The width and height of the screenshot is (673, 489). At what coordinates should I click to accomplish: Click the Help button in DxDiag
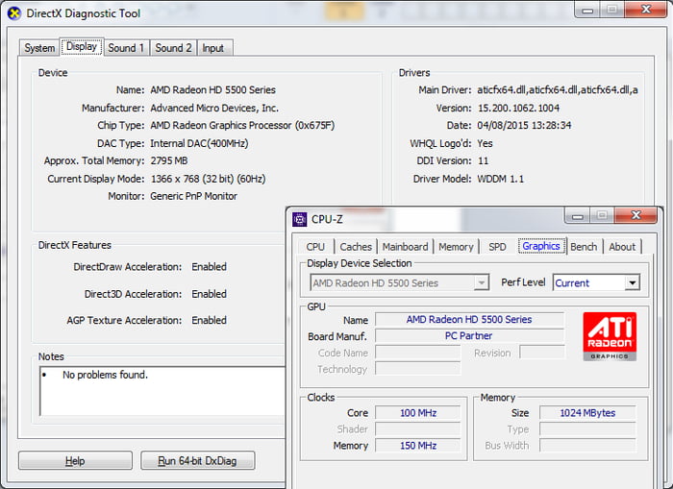pyautogui.click(x=75, y=461)
